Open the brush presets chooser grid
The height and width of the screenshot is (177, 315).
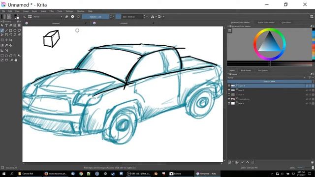(x=30, y=17)
